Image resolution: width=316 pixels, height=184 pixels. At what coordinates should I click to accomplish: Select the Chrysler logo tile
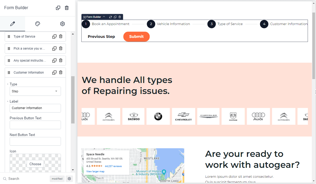click(x=208, y=116)
